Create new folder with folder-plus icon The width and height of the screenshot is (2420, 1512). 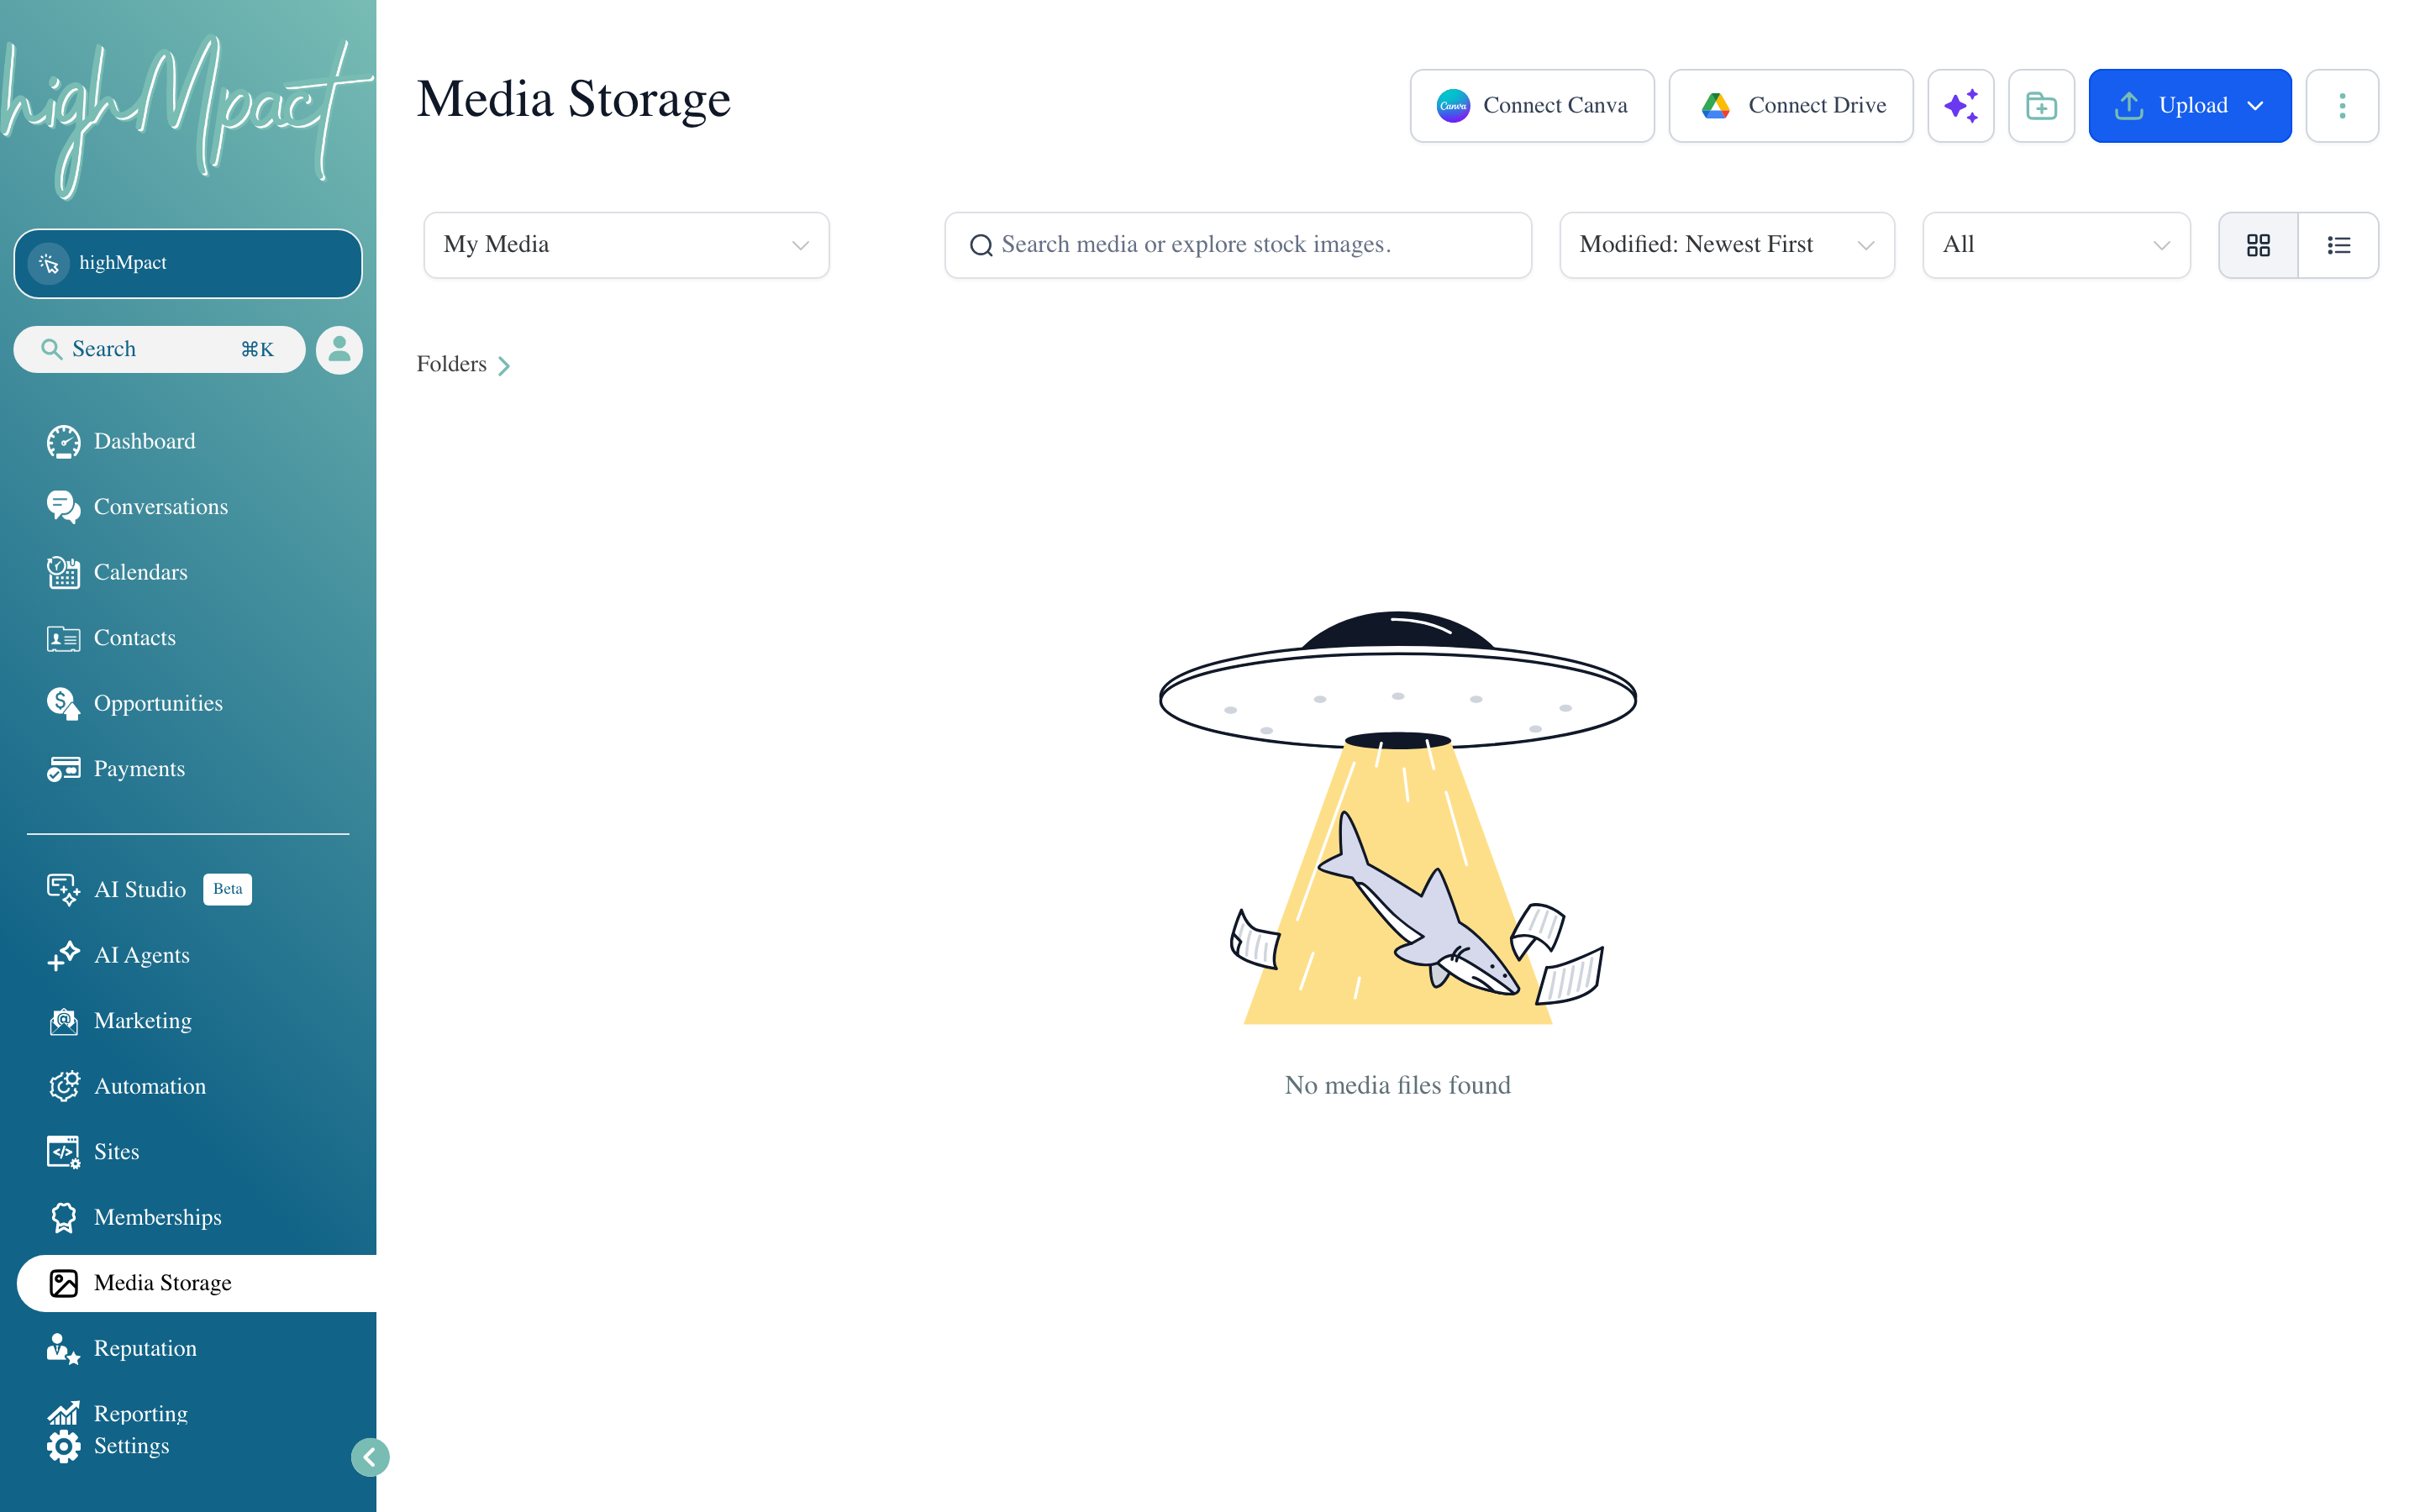tap(2041, 106)
